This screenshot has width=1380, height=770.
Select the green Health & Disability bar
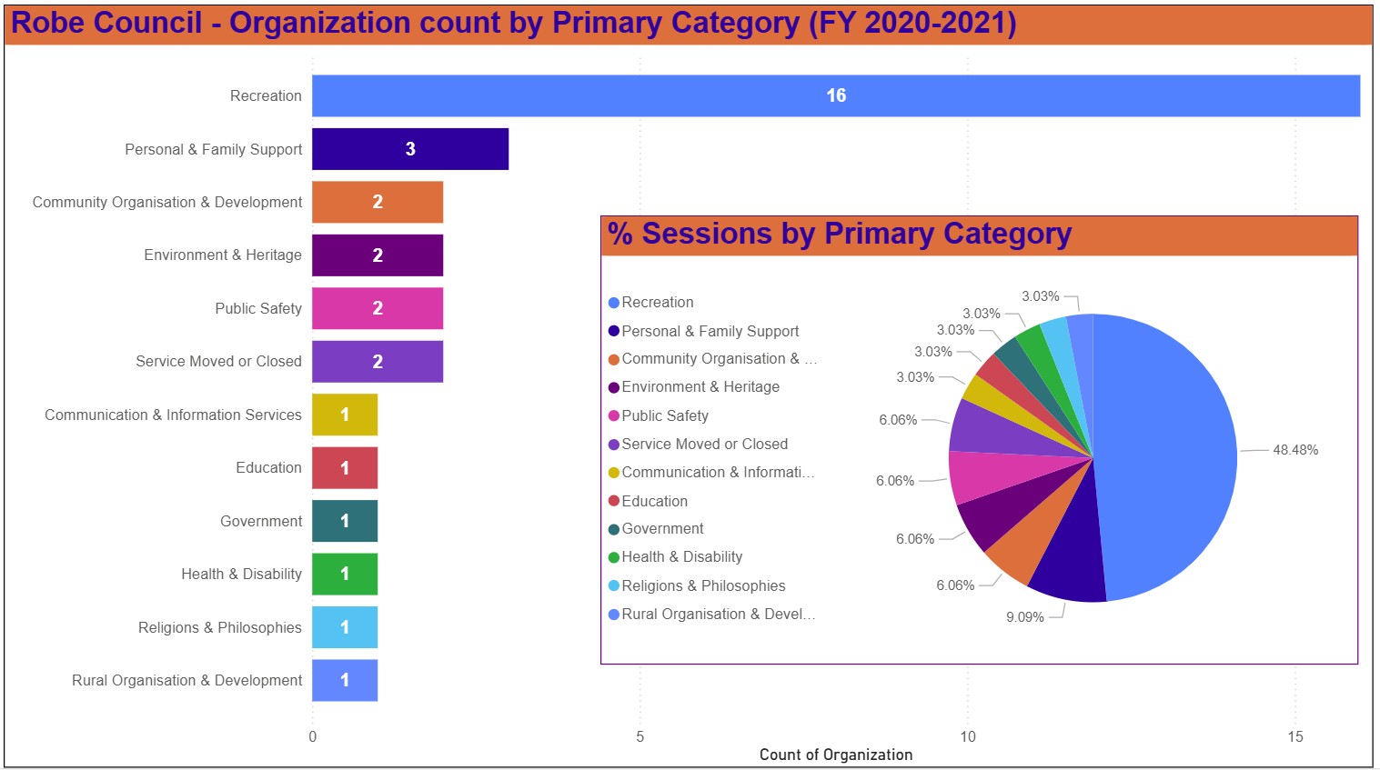[344, 574]
